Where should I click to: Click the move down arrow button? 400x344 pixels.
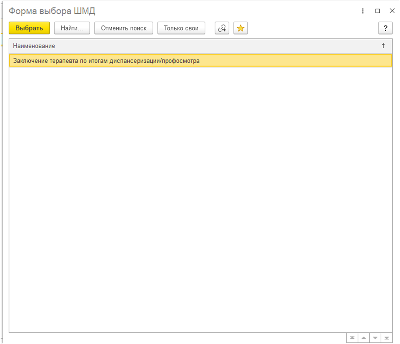point(375,338)
